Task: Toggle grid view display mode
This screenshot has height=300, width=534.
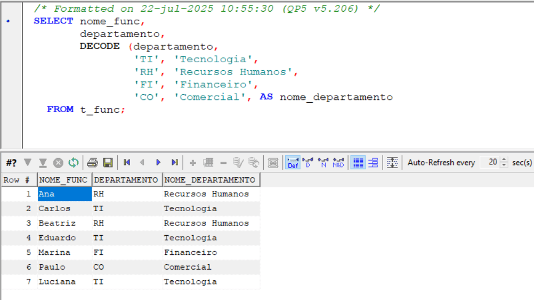Action: pos(358,163)
